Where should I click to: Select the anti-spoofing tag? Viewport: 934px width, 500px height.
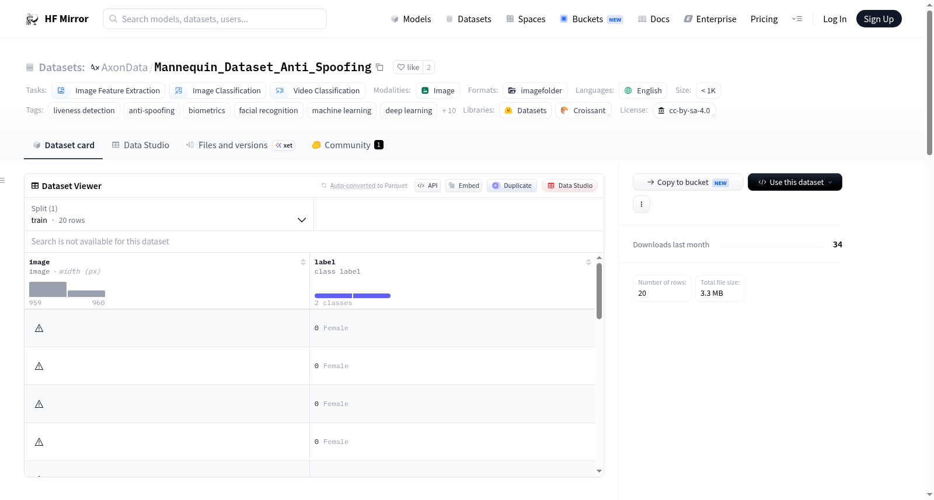click(x=152, y=110)
